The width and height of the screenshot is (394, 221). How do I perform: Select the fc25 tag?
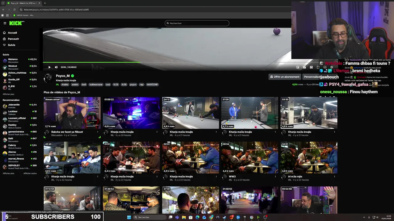pos(116,85)
